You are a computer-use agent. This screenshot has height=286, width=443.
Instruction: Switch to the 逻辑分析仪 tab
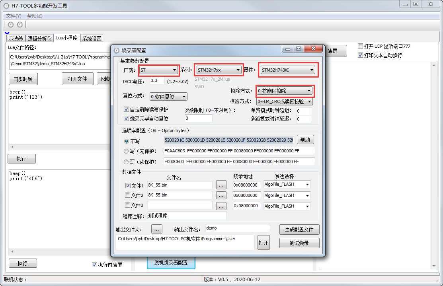39,39
